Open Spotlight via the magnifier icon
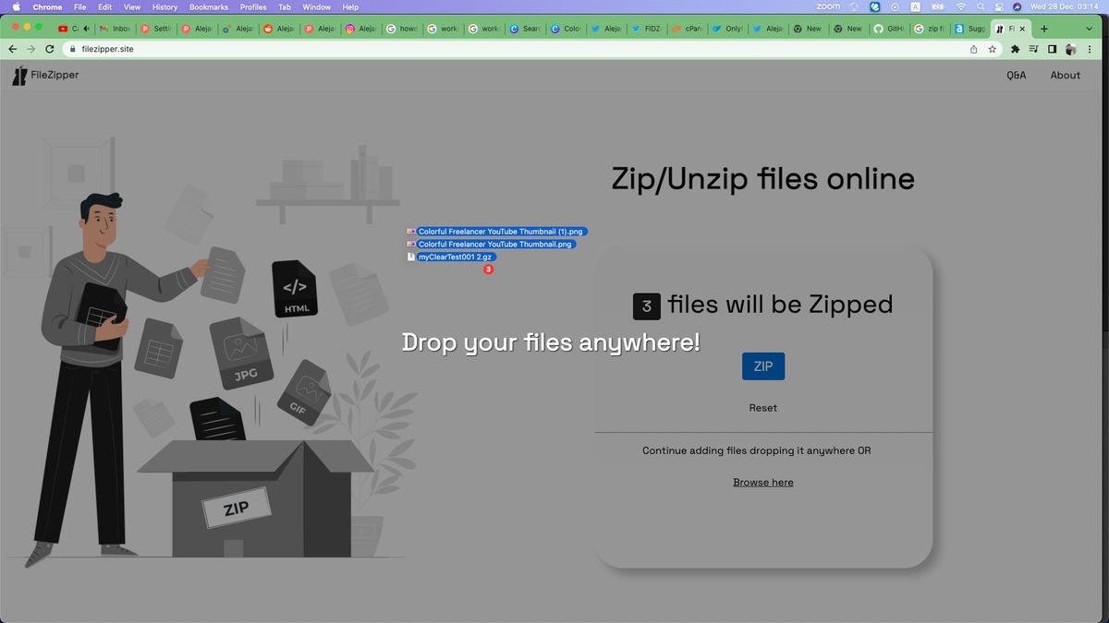Viewport: 1109px width, 623px height. (980, 6)
